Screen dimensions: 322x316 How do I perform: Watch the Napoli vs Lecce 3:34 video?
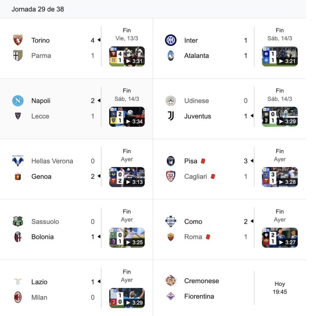[x=127, y=117]
